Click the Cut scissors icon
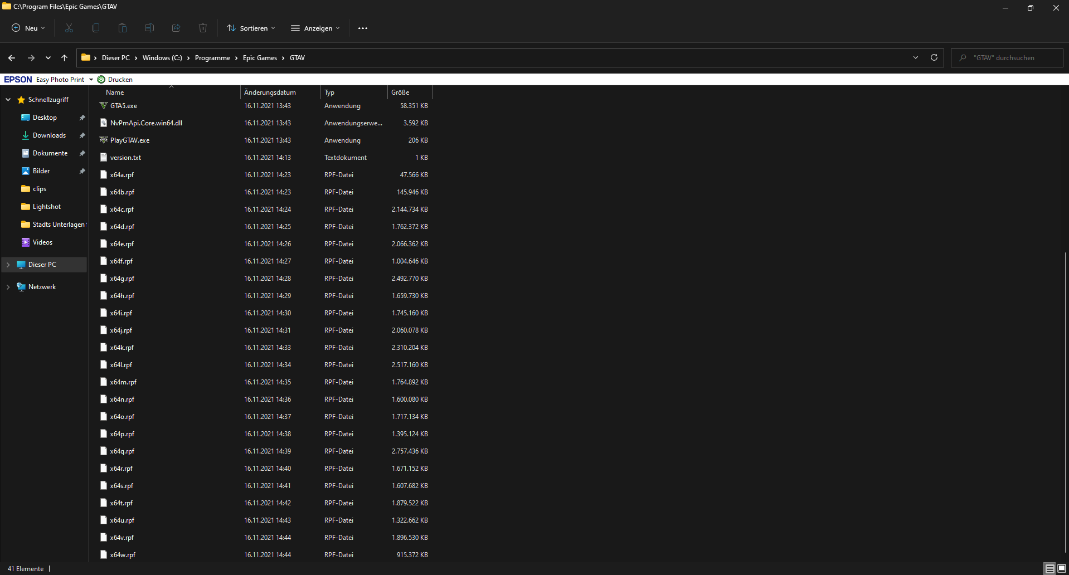 click(69, 28)
